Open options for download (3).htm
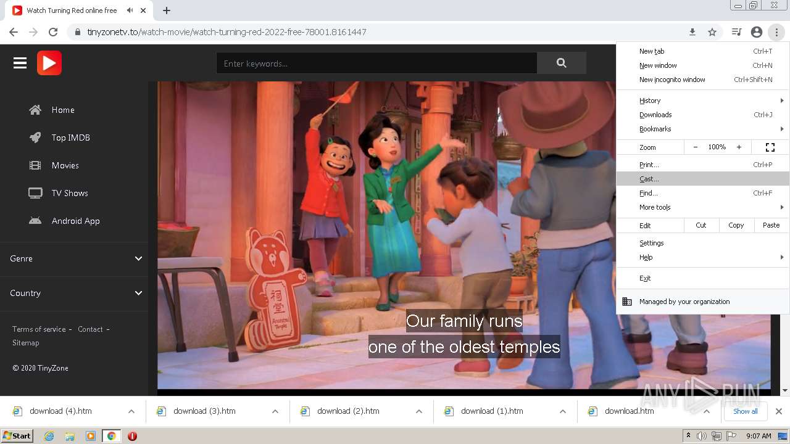The width and height of the screenshot is (790, 444). (275, 411)
